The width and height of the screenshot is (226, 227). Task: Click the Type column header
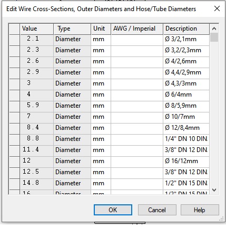click(x=72, y=29)
